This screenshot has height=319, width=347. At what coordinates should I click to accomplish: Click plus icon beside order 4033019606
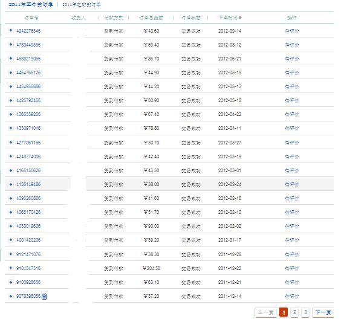pos(11,225)
